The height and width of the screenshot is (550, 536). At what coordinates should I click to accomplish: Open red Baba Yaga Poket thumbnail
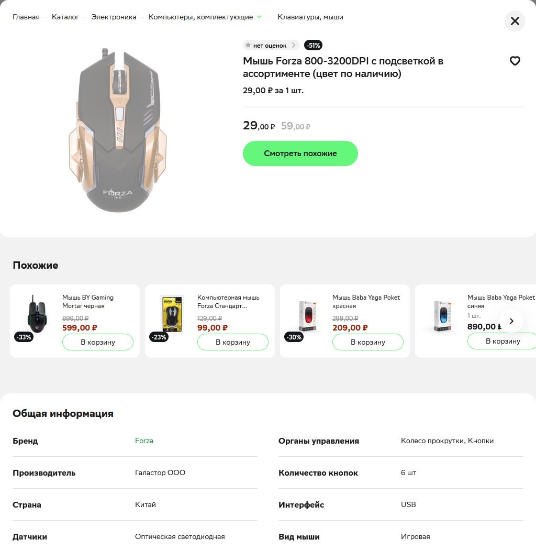[307, 315]
